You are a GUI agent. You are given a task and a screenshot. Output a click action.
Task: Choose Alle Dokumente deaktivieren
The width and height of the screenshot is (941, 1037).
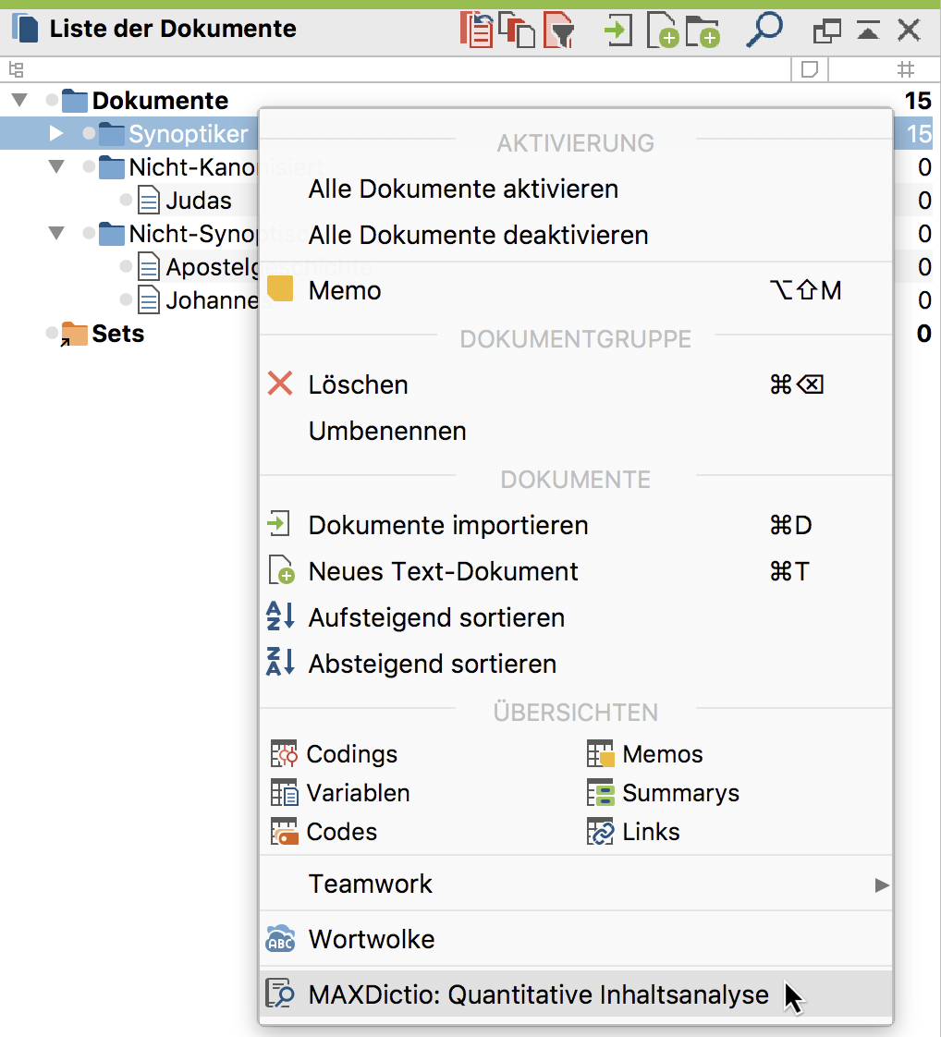click(x=575, y=236)
